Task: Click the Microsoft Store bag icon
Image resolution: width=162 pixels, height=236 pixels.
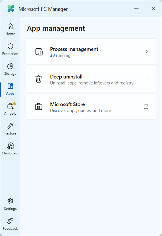Action: [39, 106]
